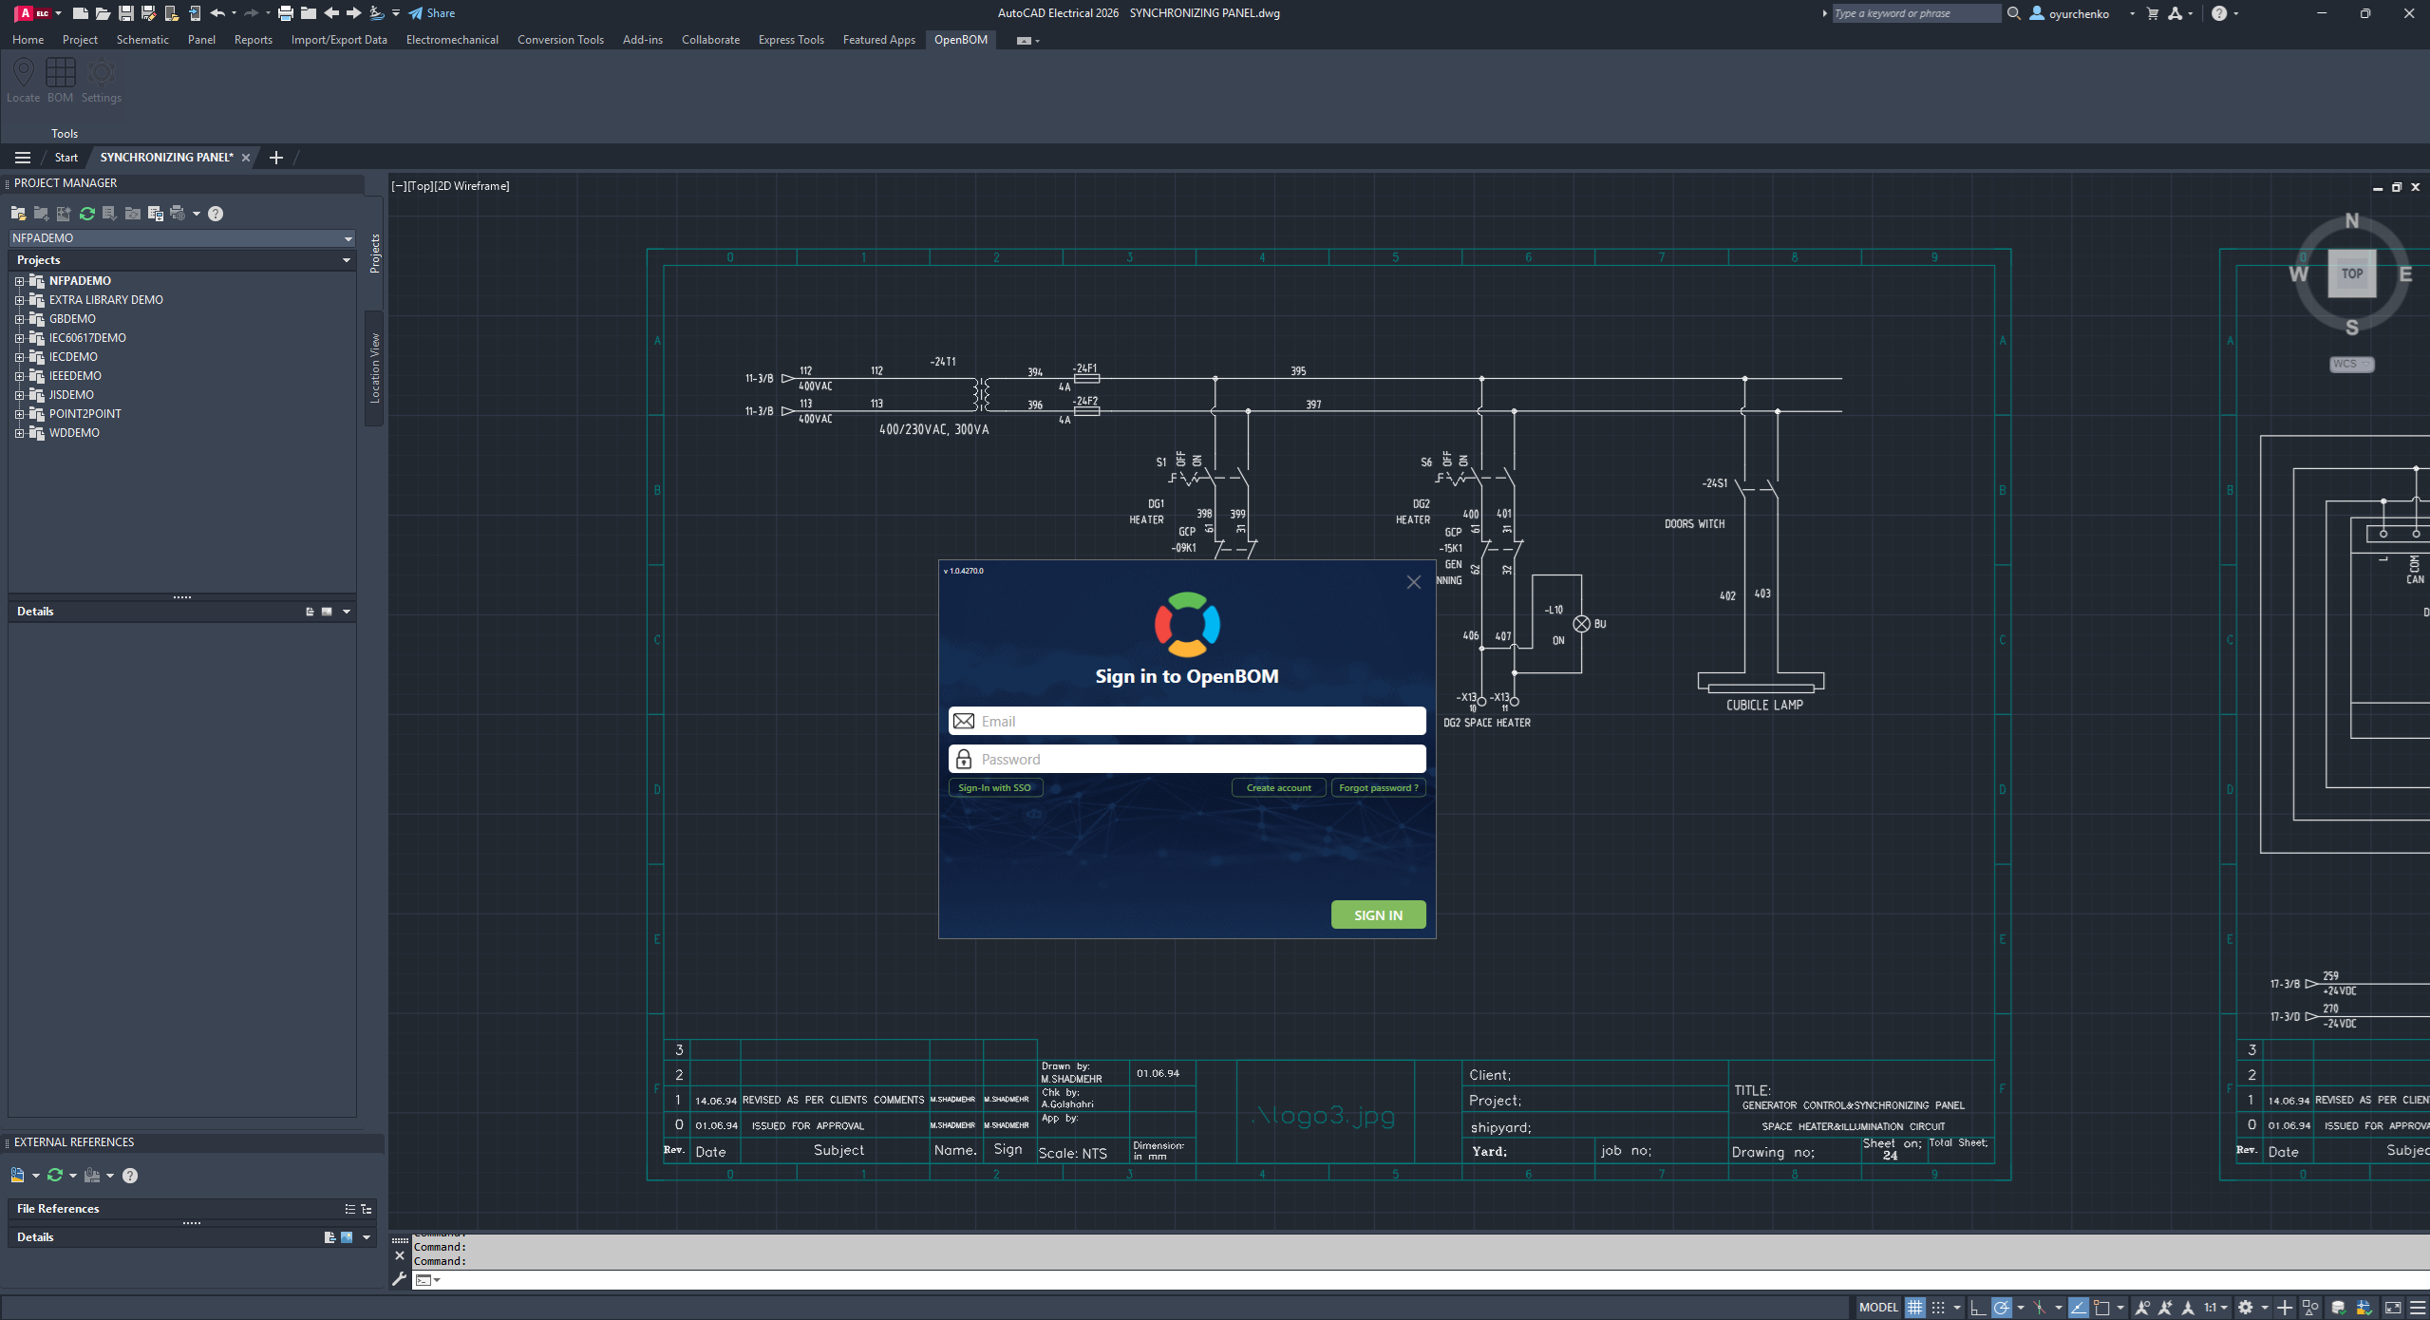Click the Project Manager help icon
Screen dimensions: 2430x1320
tap(216, 214)
